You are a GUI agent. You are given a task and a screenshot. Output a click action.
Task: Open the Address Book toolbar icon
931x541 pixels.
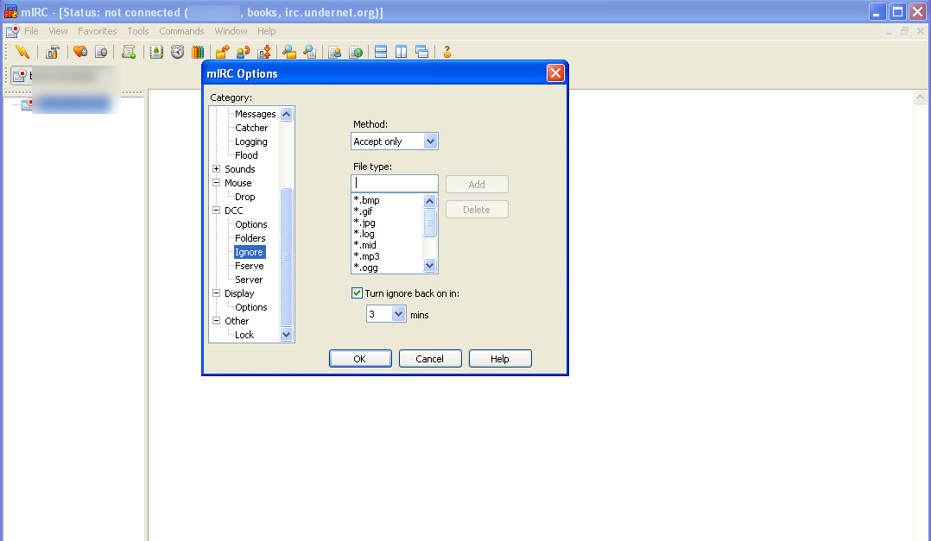156,52
